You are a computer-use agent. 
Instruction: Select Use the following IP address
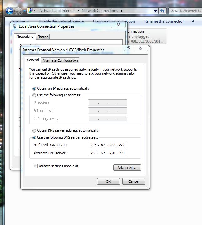coord(56,95)
